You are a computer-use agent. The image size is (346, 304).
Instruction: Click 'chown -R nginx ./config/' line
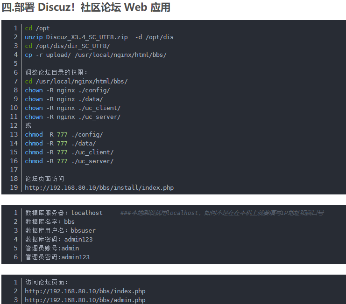(67, 90)
